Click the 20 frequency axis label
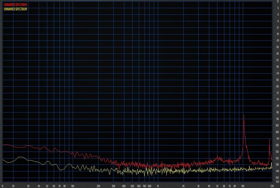This screenshot has height=188, width=280. pos(13,186)
